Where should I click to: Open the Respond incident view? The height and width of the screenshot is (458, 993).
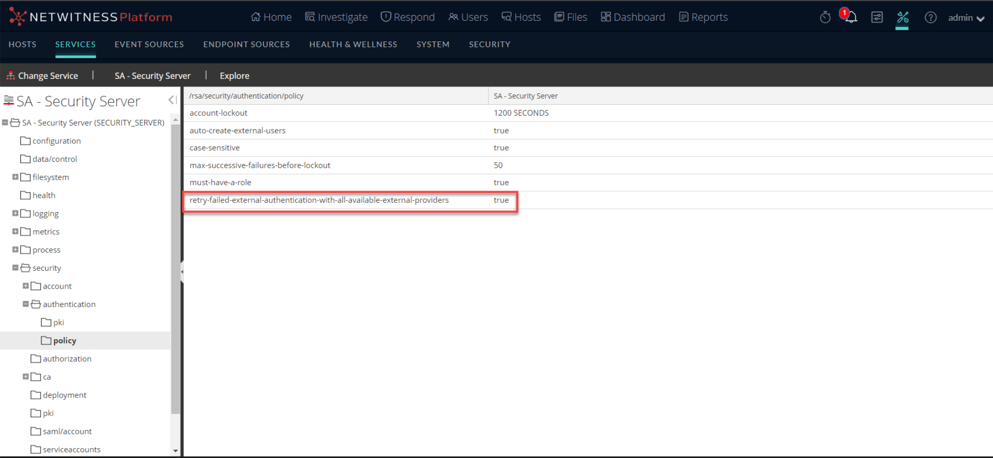(x=407, y=17)
